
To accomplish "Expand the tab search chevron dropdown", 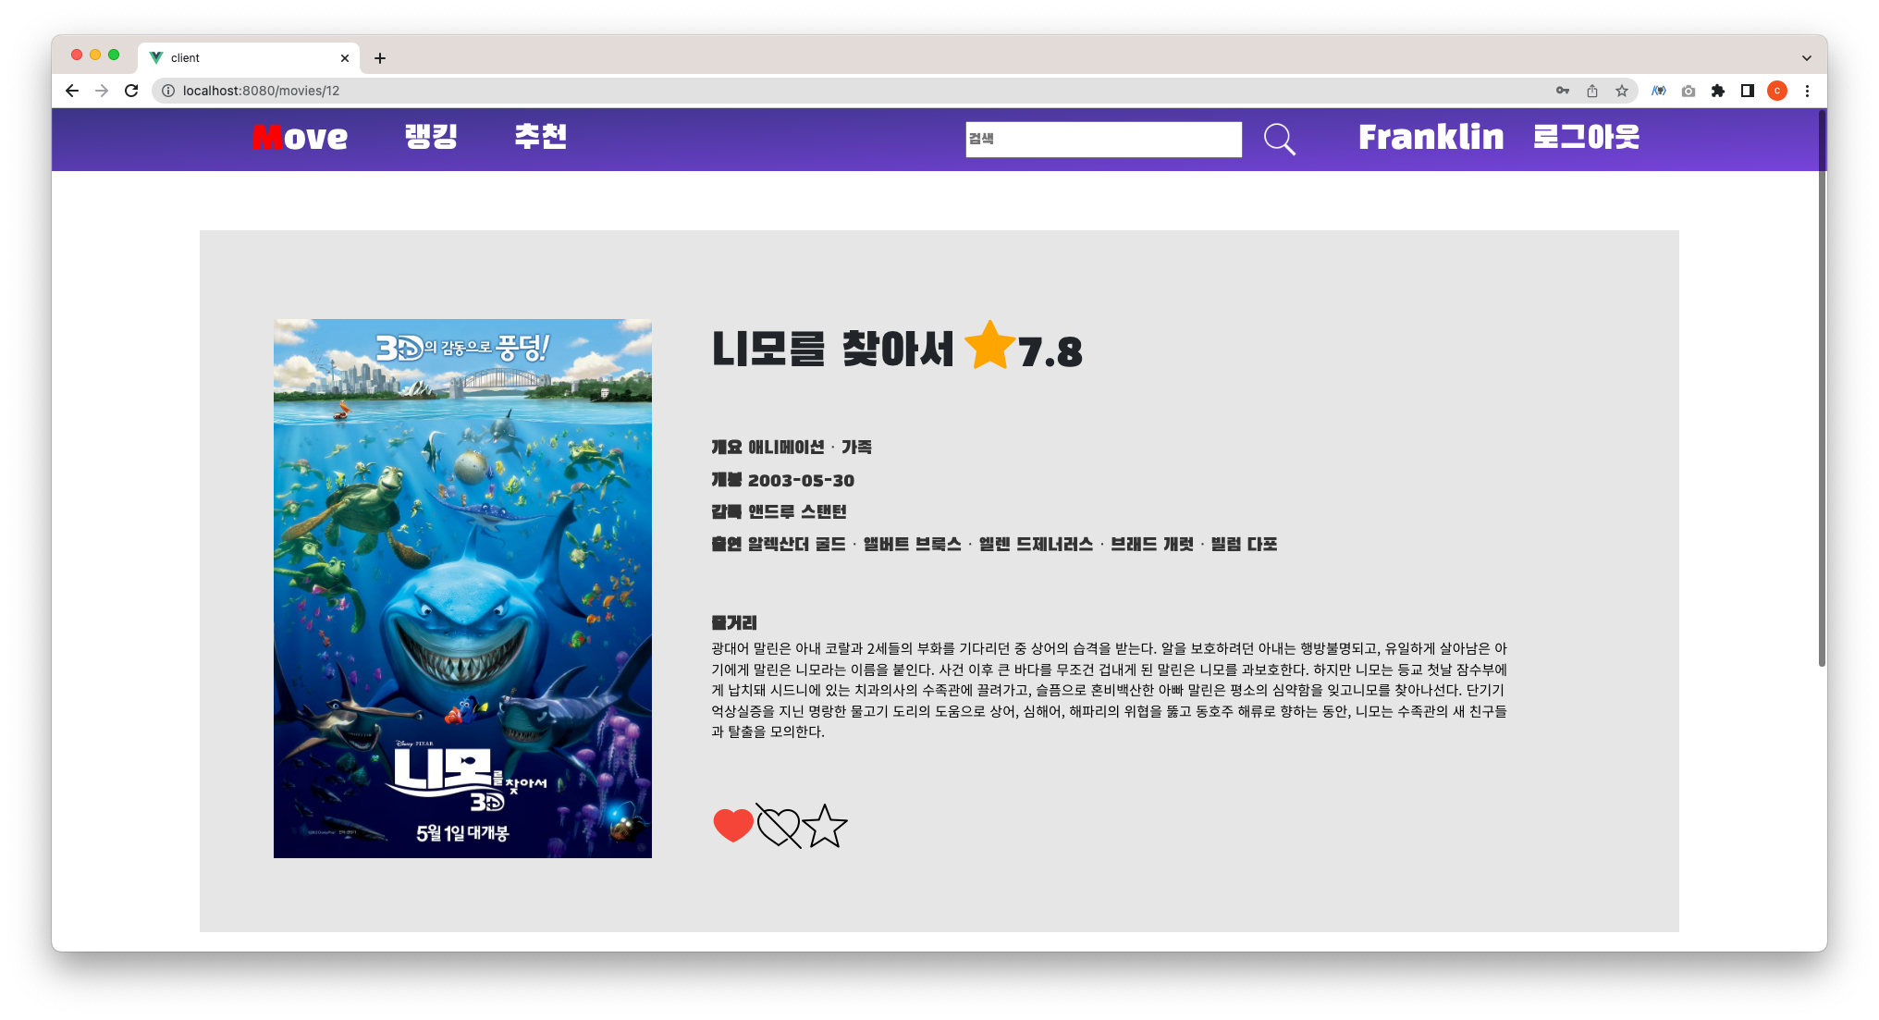I will point(1806,57).
